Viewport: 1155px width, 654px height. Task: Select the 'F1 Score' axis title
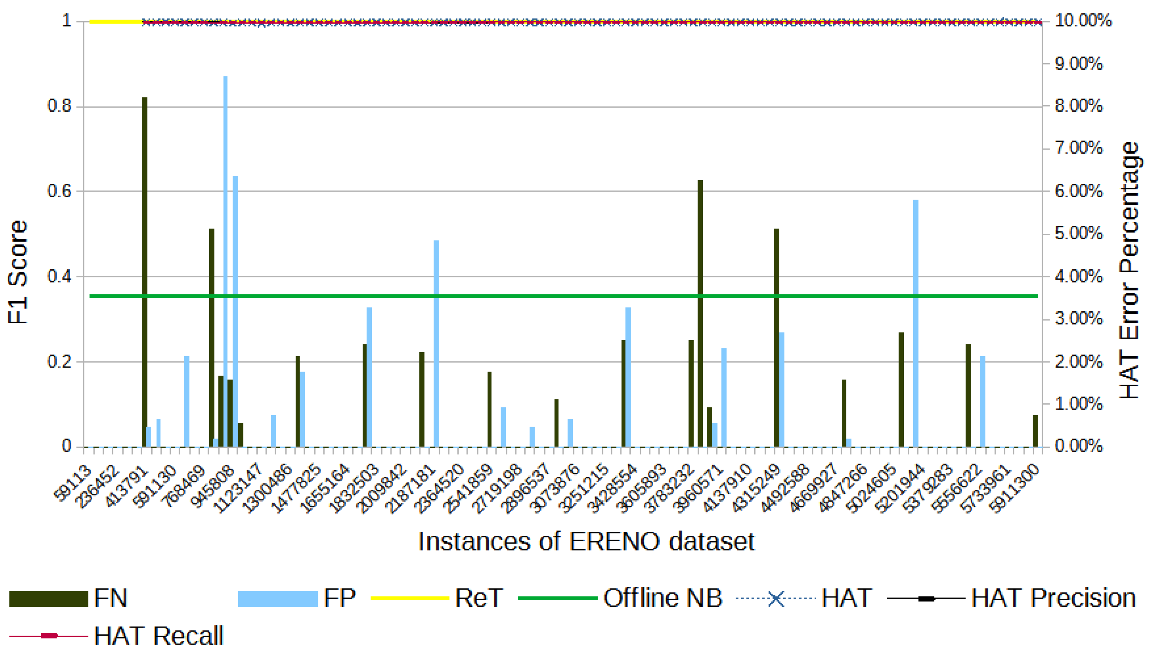click(x=18, y=272)
